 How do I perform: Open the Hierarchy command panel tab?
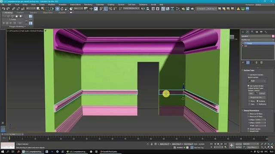click(x=252, y=32)
